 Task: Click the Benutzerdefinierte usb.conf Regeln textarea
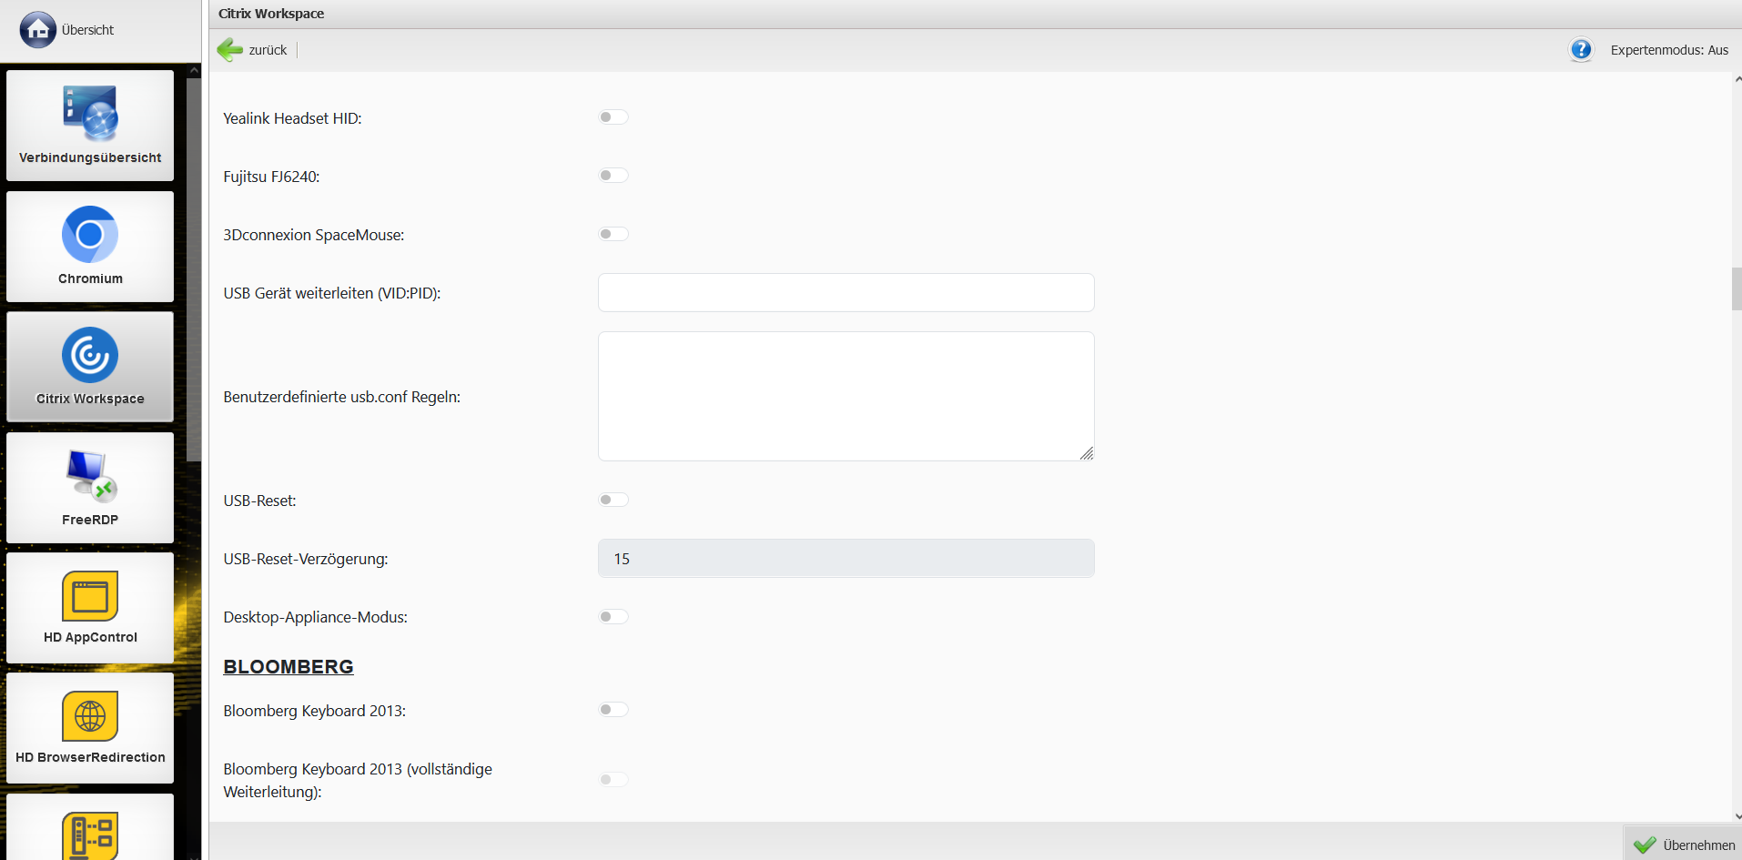[846, 396]
